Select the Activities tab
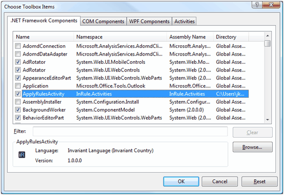Screen dimensions: 284x195 point(184,21)
